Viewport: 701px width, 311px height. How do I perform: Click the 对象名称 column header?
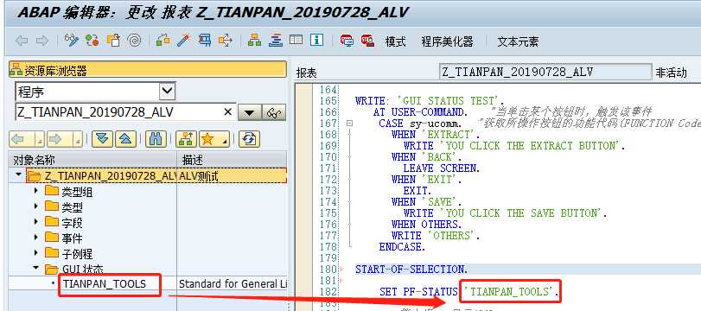coord(93,159)
